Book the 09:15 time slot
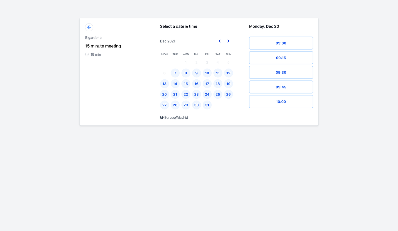Screen dimensions: 398x231 click(281, 57)
